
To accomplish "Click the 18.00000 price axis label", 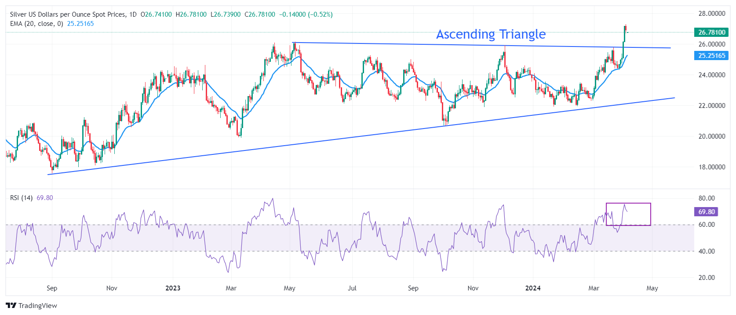I will coord(711,167).
